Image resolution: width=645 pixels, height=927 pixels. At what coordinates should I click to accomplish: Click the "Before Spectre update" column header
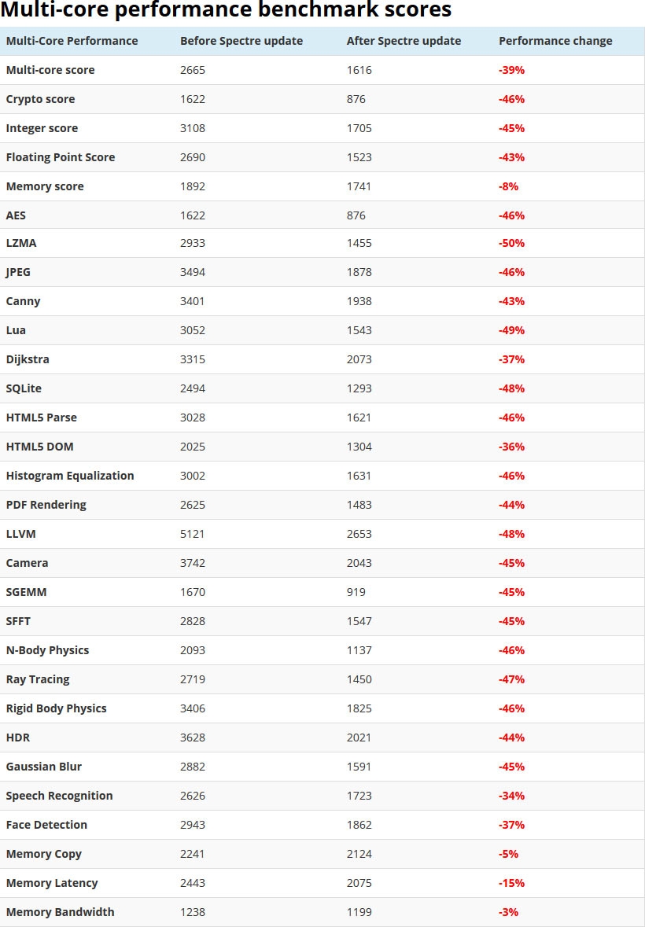[x=241, y=41]
